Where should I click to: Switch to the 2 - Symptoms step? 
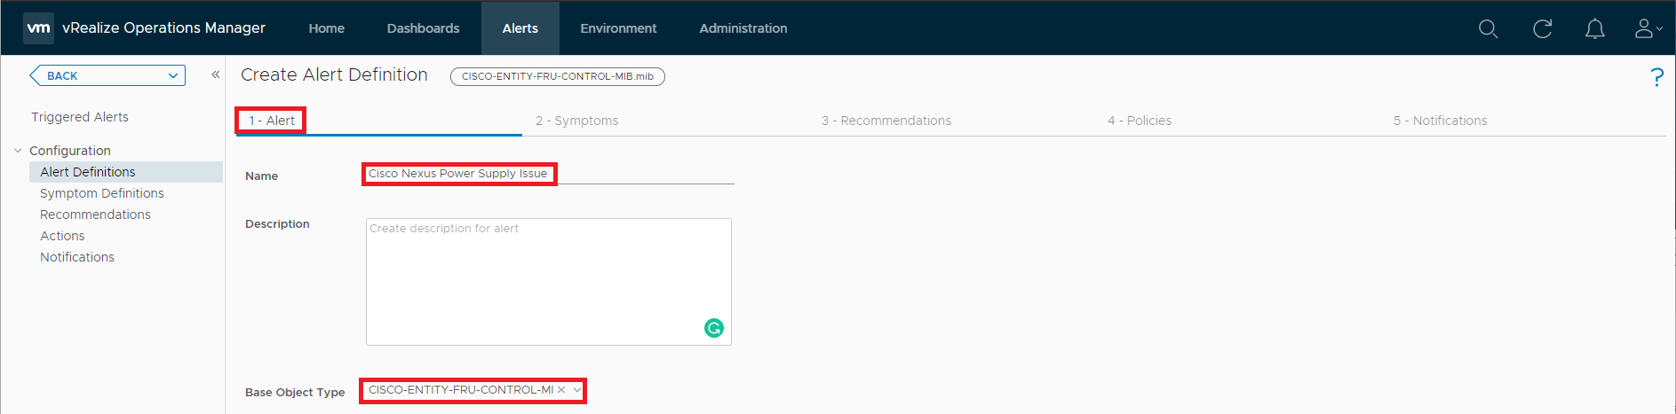(576, 121)
